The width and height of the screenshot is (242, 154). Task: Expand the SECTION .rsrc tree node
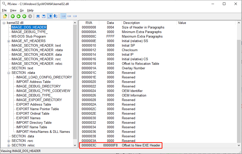(9, 141)
